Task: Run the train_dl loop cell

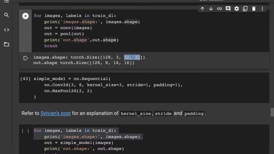Action: (x=25, y=16)
